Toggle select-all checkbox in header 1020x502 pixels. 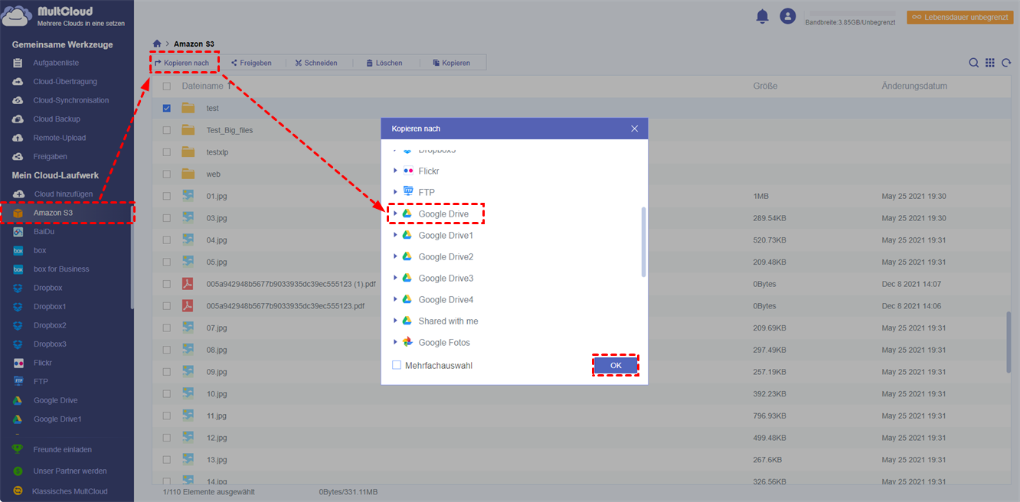click(x=167, y=86)
